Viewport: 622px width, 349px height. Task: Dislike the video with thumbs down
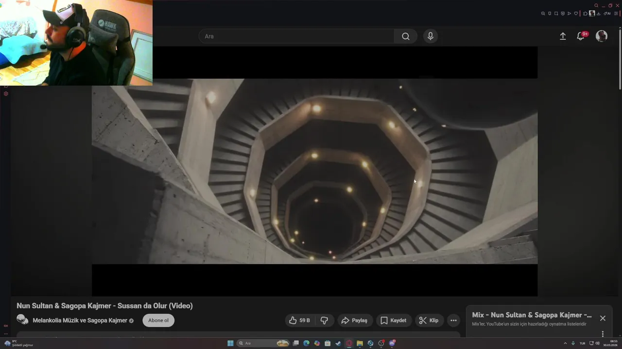pos(324,320)
